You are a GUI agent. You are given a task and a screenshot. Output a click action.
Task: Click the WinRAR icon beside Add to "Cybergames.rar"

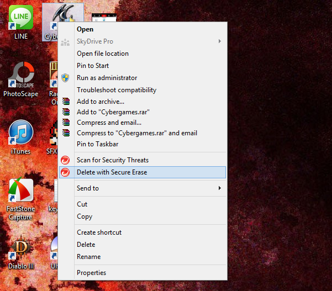coord(66,112)
